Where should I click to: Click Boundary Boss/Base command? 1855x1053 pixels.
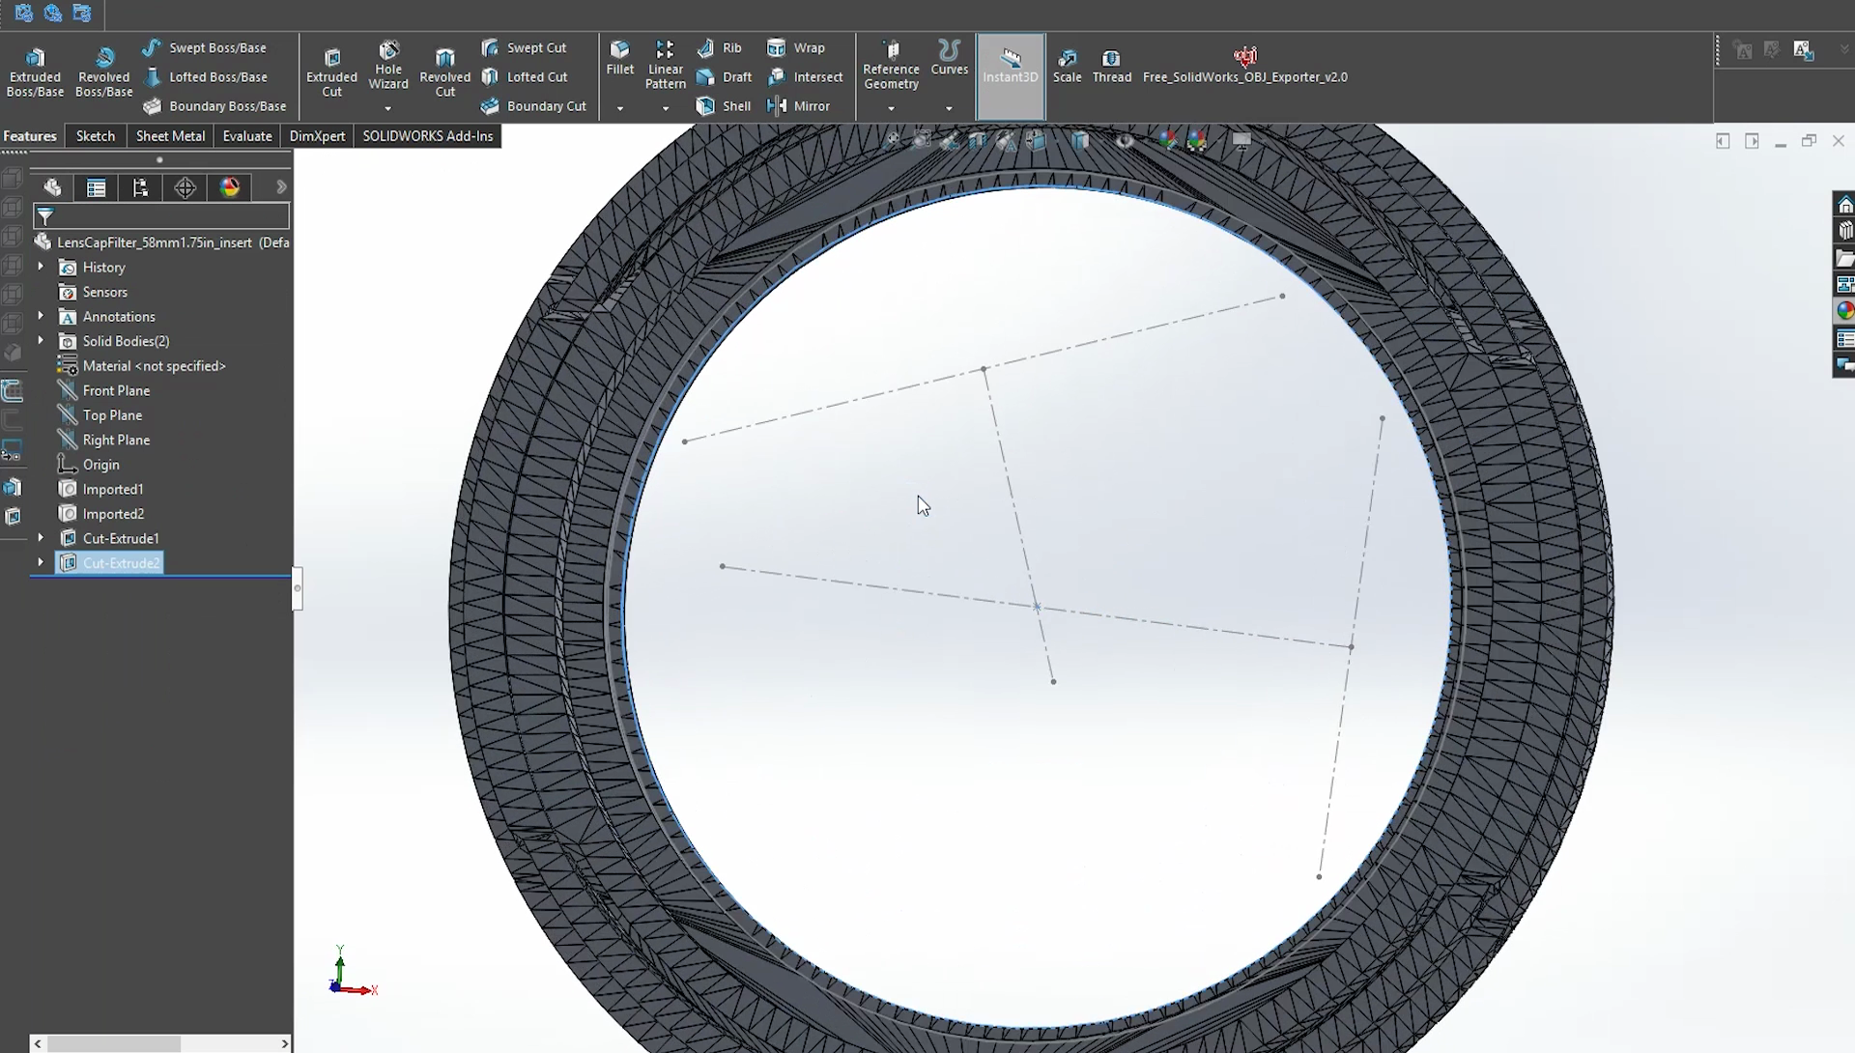tap(214, 106)
